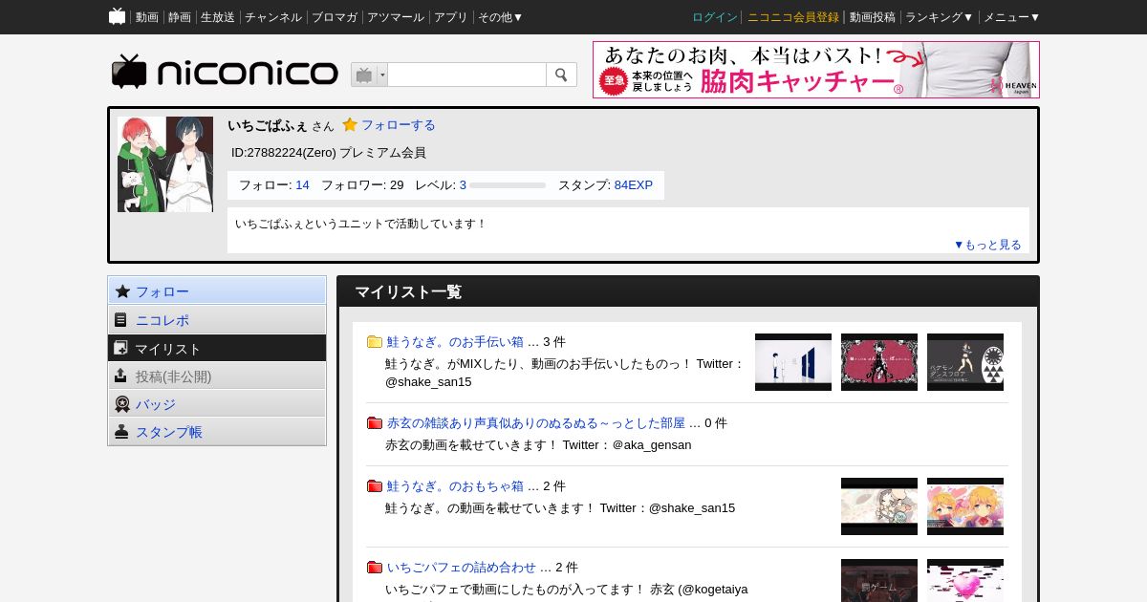
Task: Open アツマール in top navigation
Action: tap(396, 17)
